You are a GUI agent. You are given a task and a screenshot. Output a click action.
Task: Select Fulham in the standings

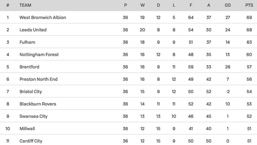pos(27,42)
